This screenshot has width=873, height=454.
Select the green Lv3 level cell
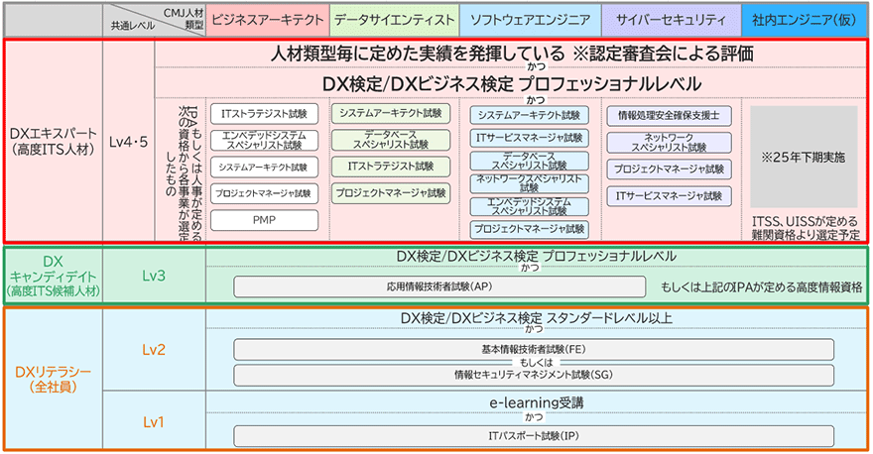154,274
